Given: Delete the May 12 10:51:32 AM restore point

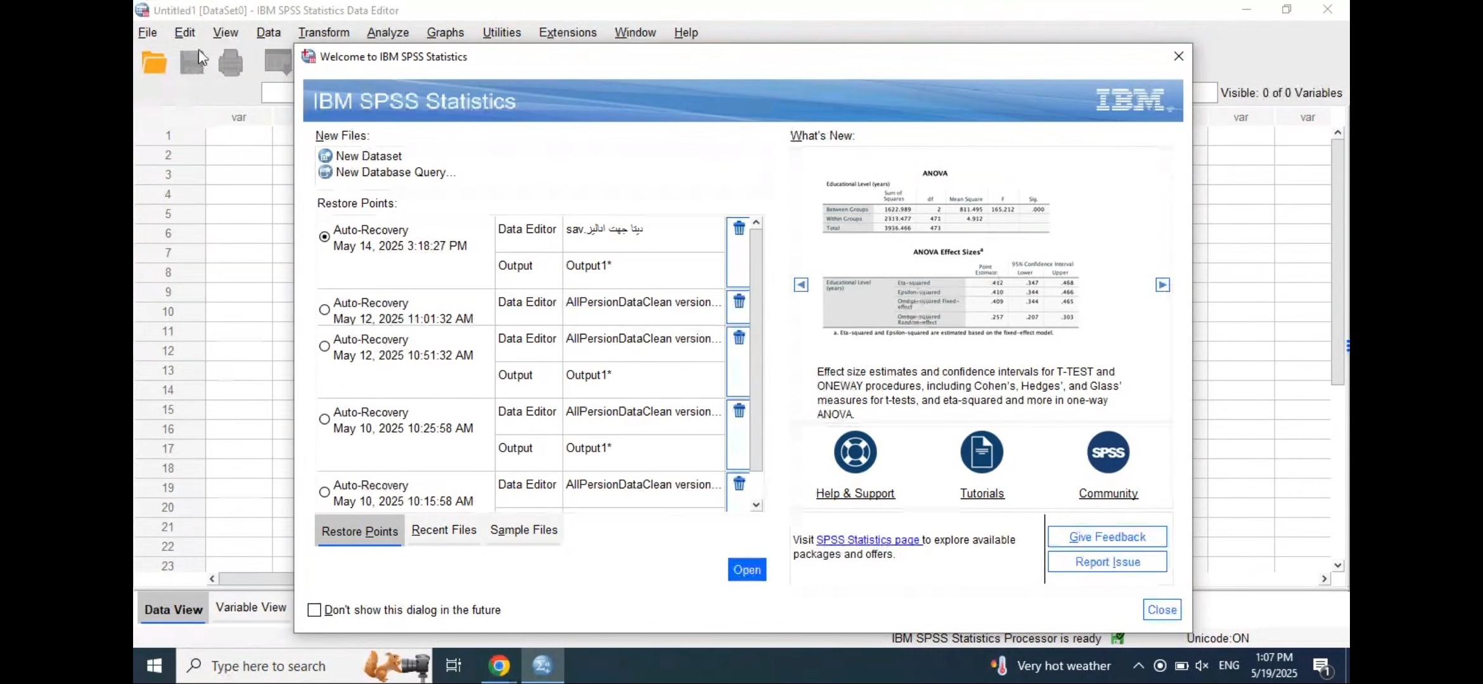Looking at the screenshot, I should 739,338.
